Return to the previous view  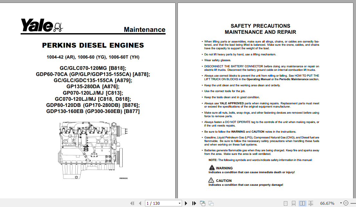pyautogui.click(x=203, y=203)
